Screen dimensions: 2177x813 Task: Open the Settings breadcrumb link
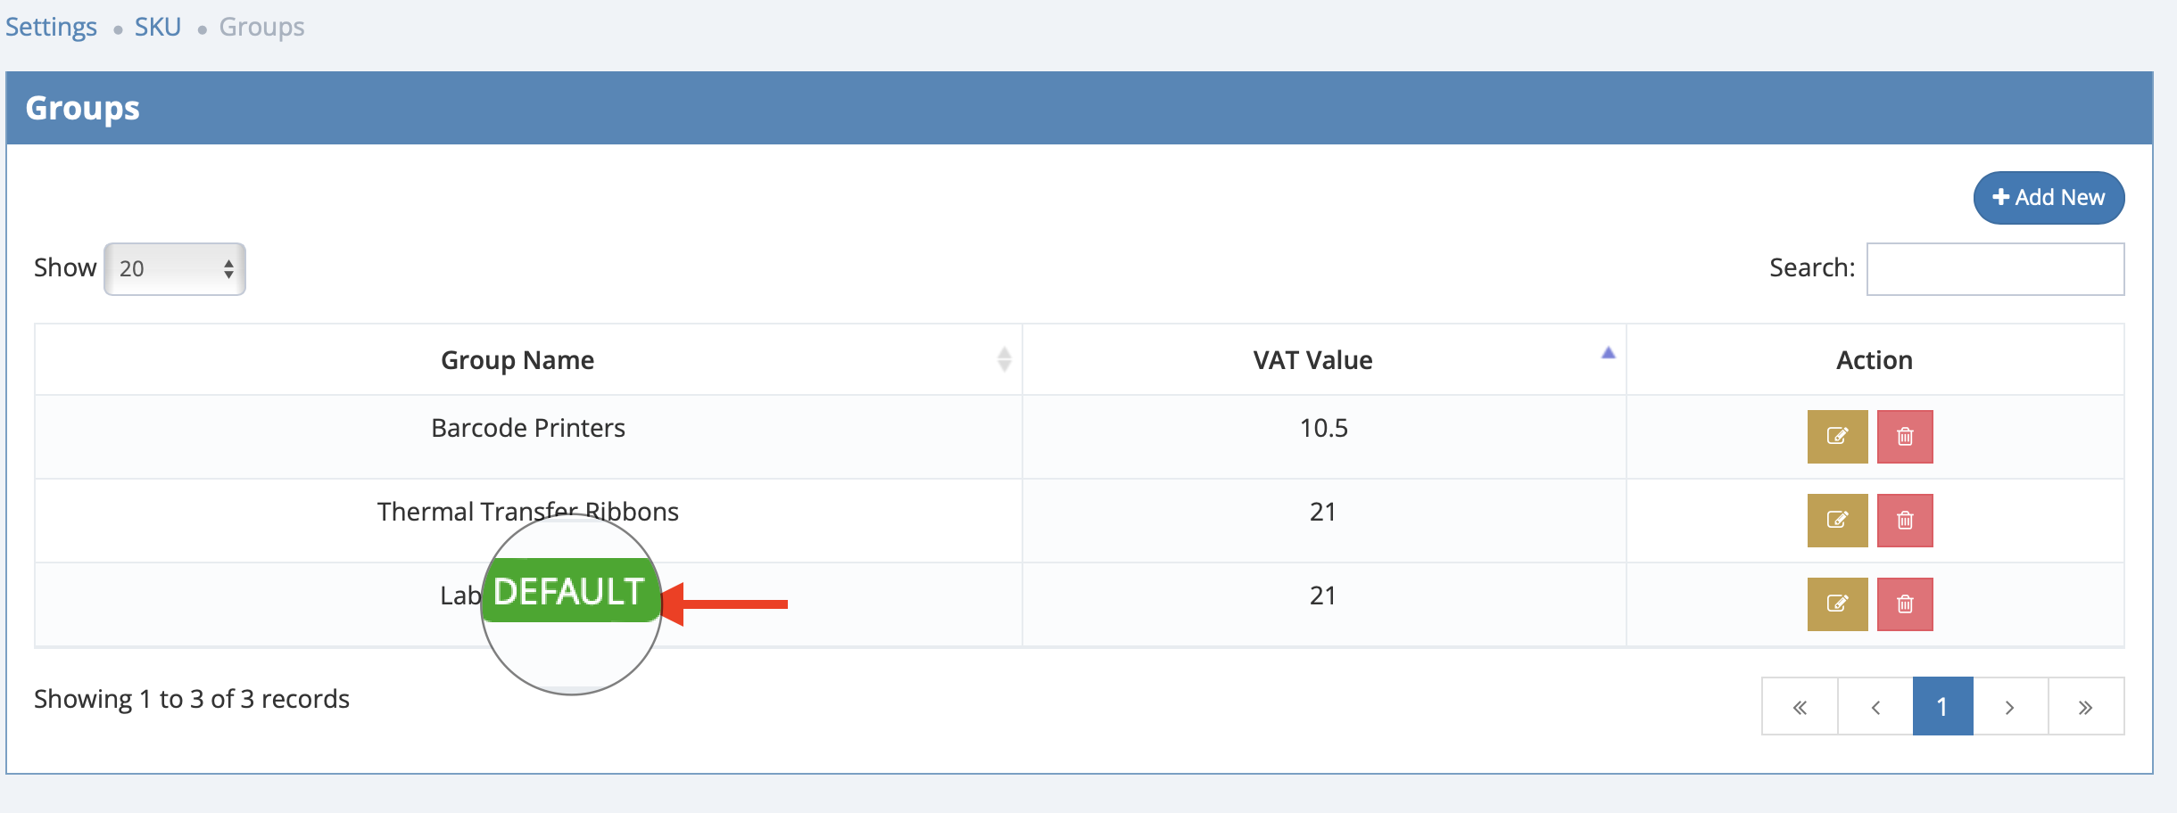pyautogui.click(x=51, y=27)
